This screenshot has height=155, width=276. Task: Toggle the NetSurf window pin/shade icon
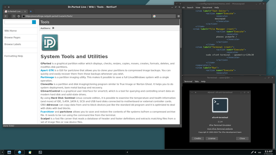(9, 7)
